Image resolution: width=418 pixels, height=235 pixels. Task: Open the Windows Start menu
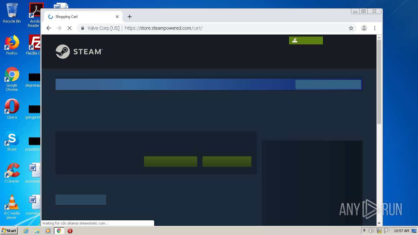pyautogui.click(x=9, y=231)
